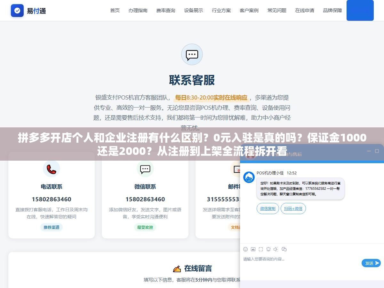
Task: Click the customer service agent avatar
Action: pos(249,177)
